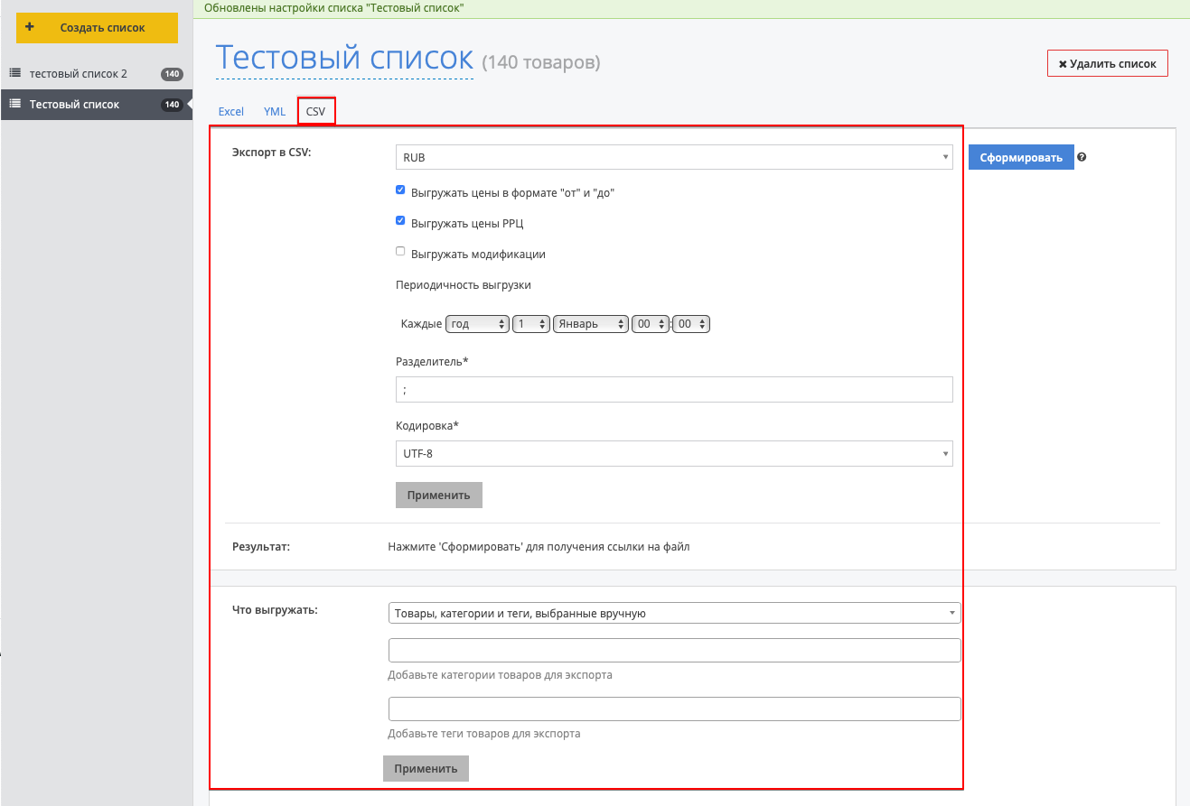The image size is (1190, 806).
Task: Click the yellow 'Создать список' button
Action: coord(97,28)
